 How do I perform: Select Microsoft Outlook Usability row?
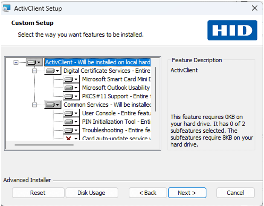pos(116,88)
